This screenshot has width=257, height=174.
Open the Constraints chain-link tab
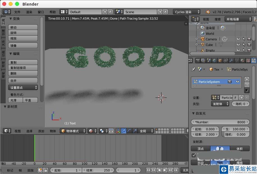(x=226, y=61)
